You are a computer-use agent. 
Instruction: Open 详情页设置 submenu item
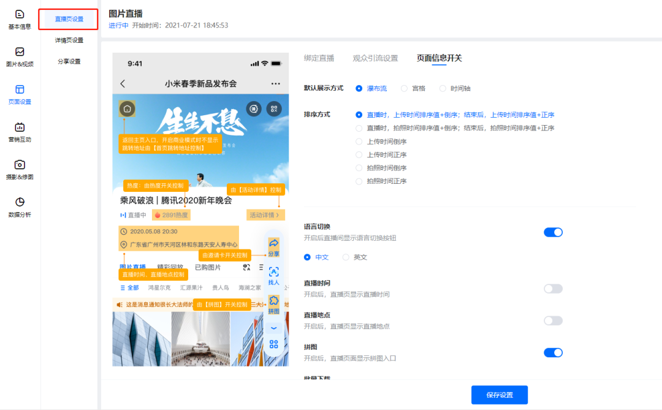point(69,40)
